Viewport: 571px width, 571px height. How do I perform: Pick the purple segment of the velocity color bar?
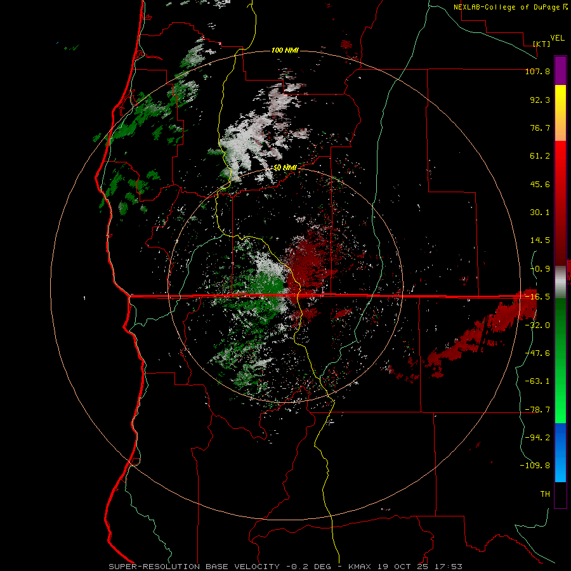click(x=560, y=70)
